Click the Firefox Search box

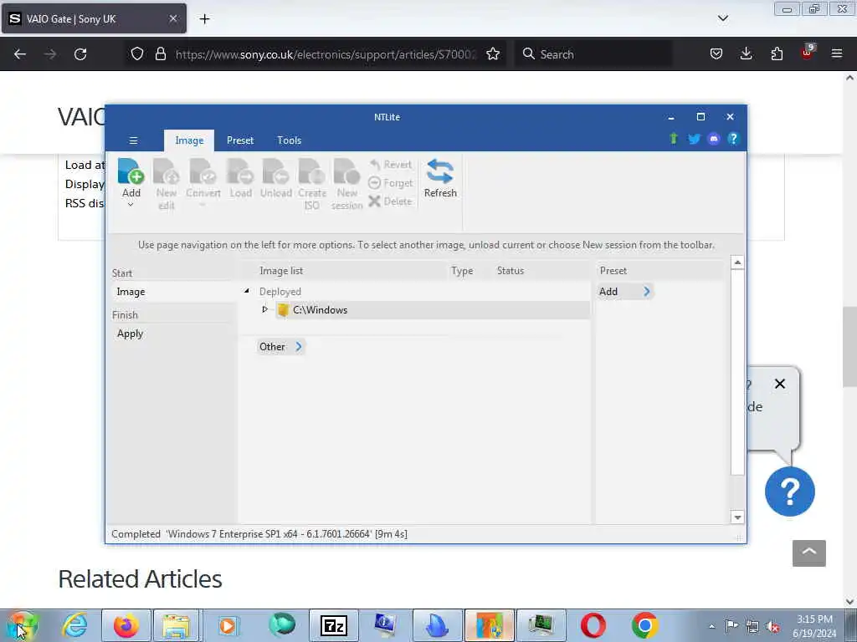click(593, 54)
